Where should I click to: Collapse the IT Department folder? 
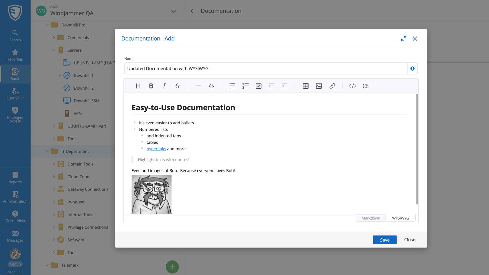(x=47, y=151)
